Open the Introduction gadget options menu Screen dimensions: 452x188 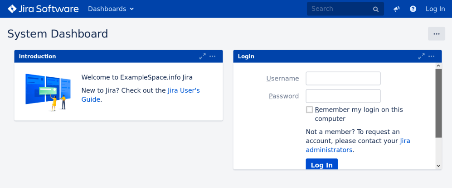(x=213, y=56)
